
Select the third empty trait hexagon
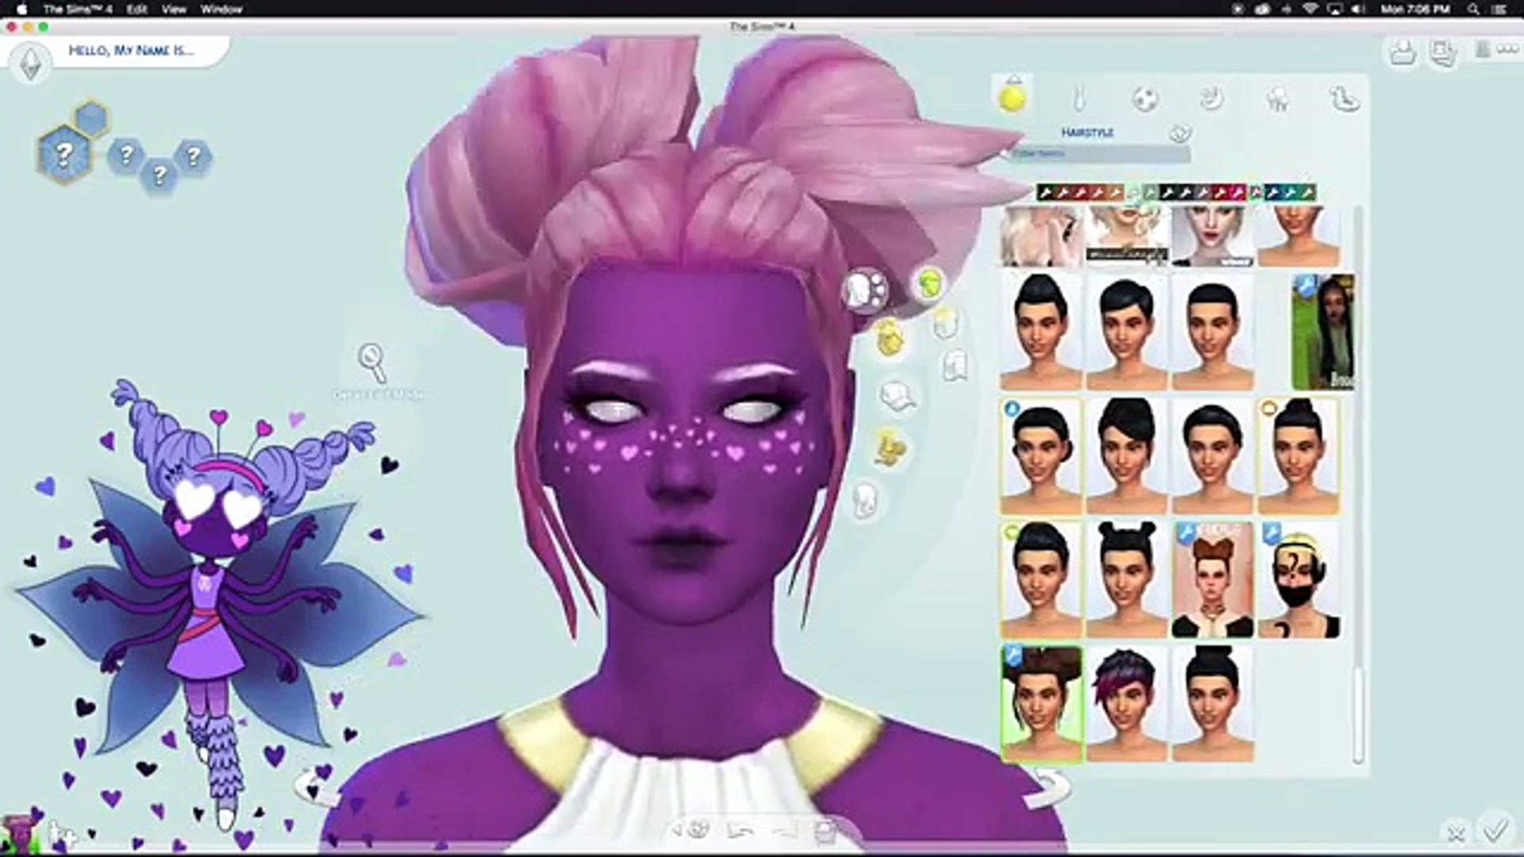tap(193, 156)
